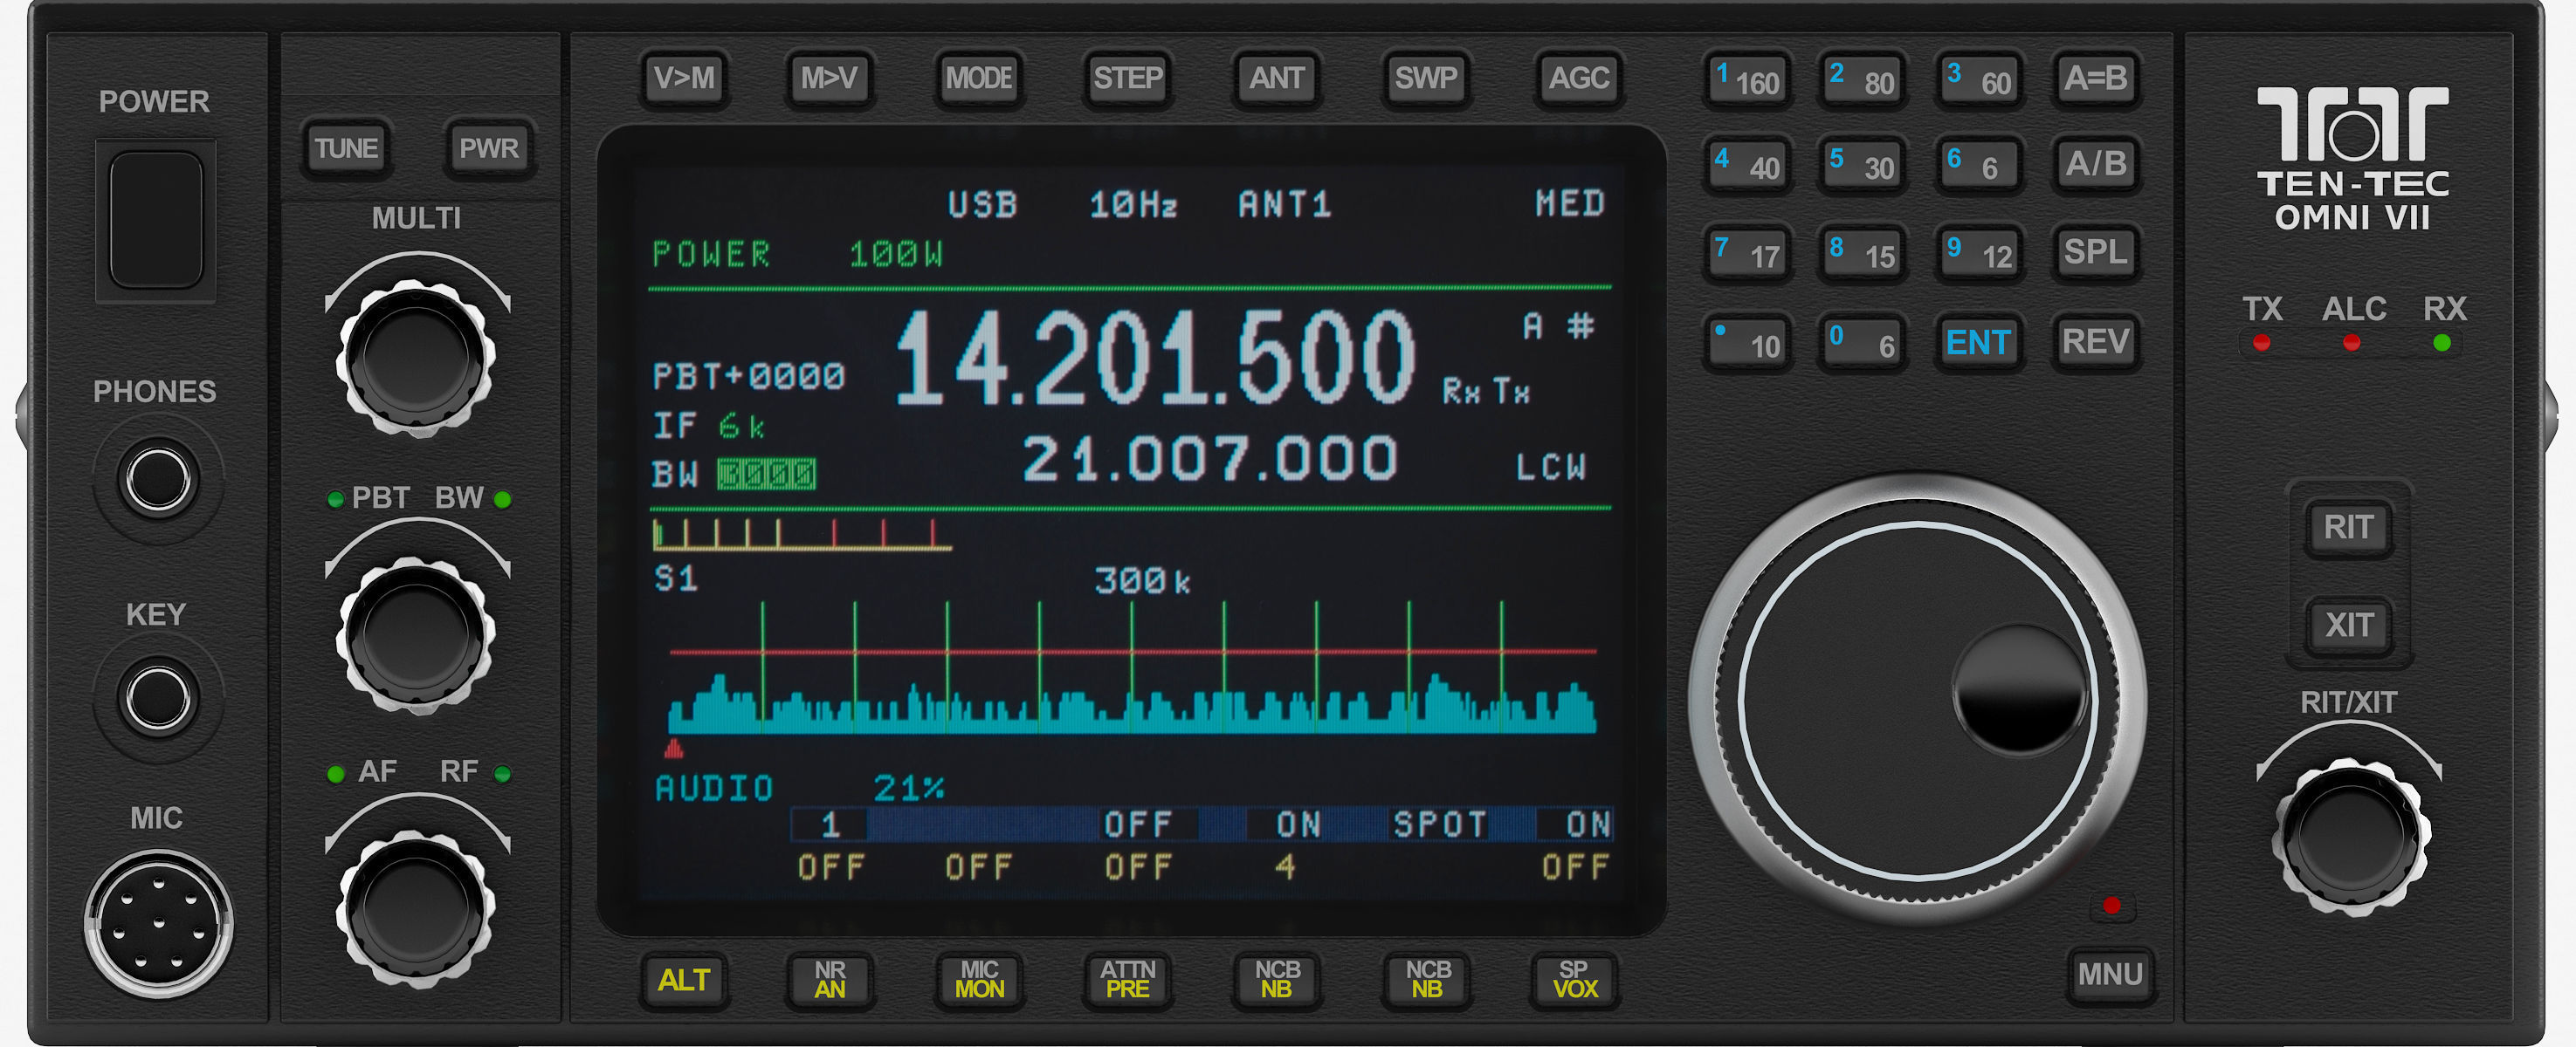Screen dimensions: 2576x1047
Task: Click the ALC indicator LED
Action: click(x=2352, y=343)
